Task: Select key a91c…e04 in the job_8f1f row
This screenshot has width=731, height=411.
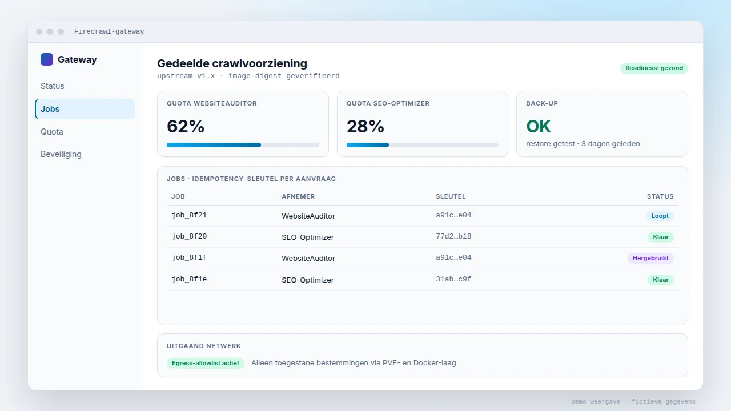Action: coord(453,258)
